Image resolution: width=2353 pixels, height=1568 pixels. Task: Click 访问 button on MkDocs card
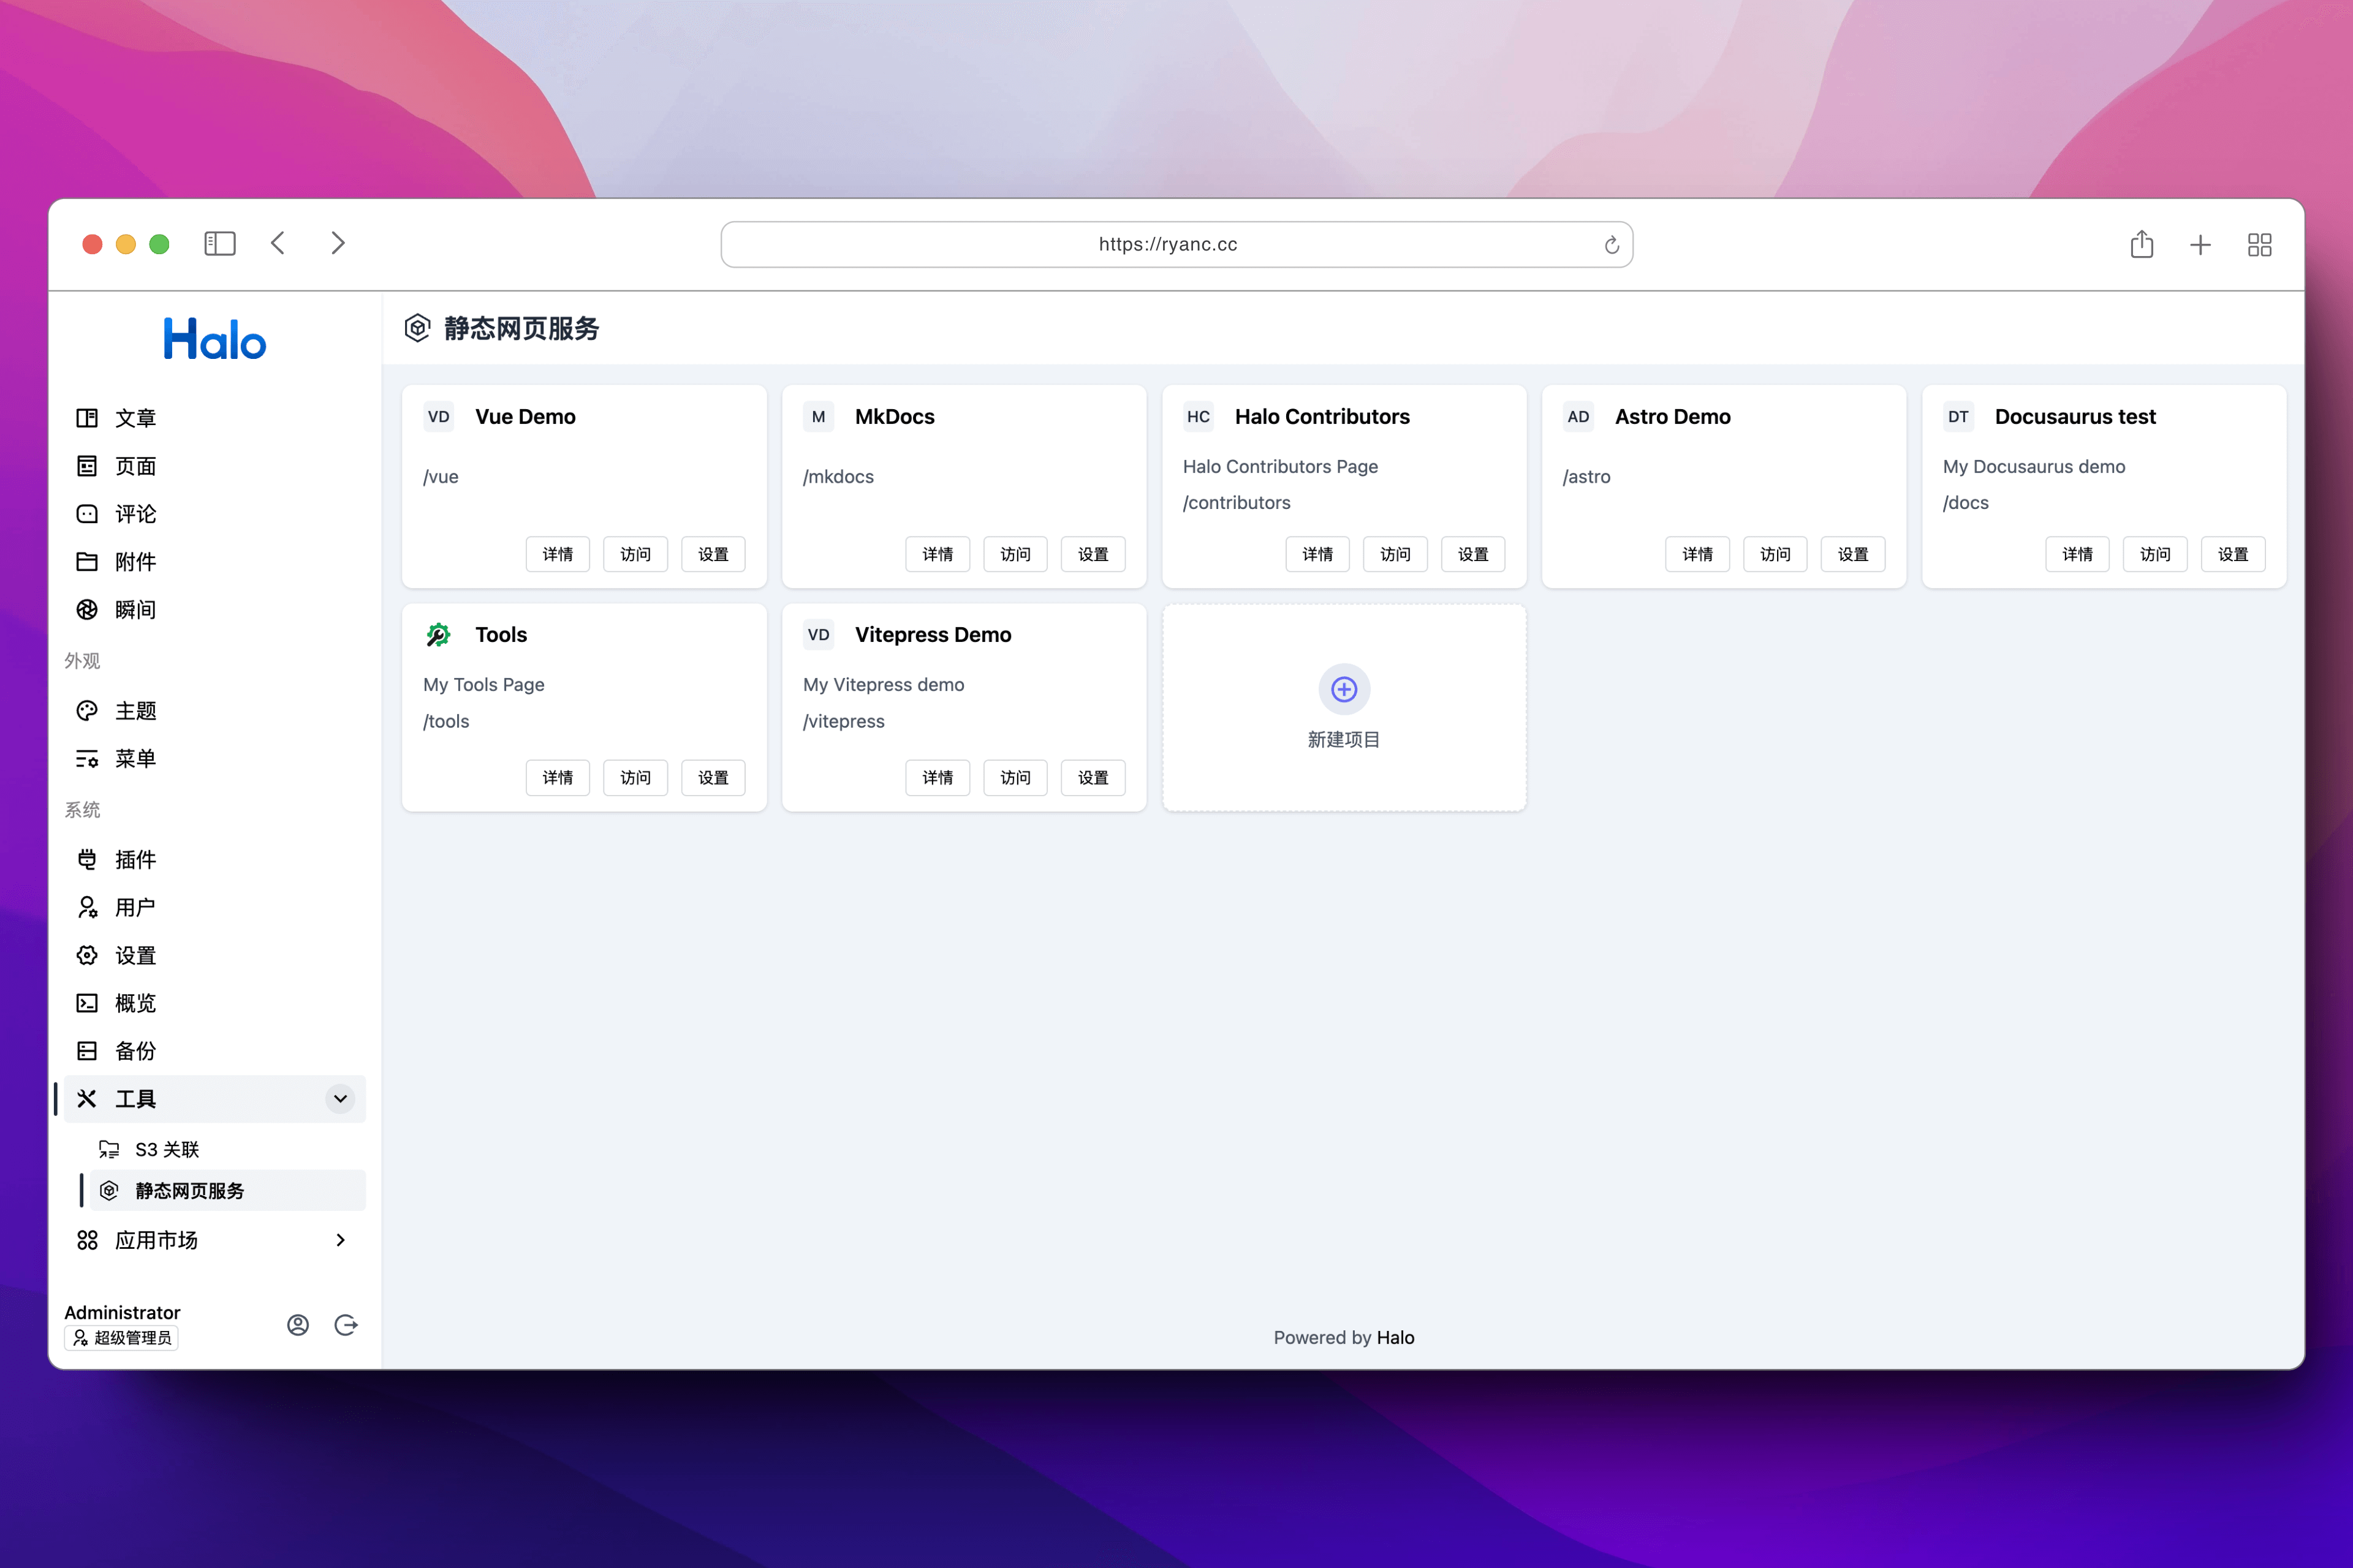[x=1015, y=554]
